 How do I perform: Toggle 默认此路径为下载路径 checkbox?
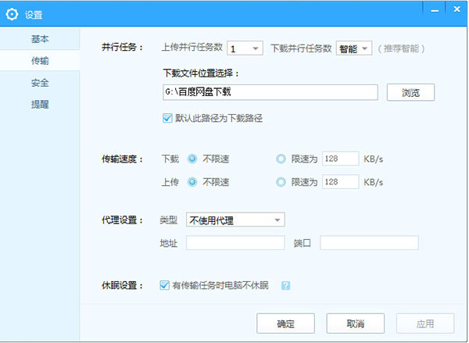166,118
